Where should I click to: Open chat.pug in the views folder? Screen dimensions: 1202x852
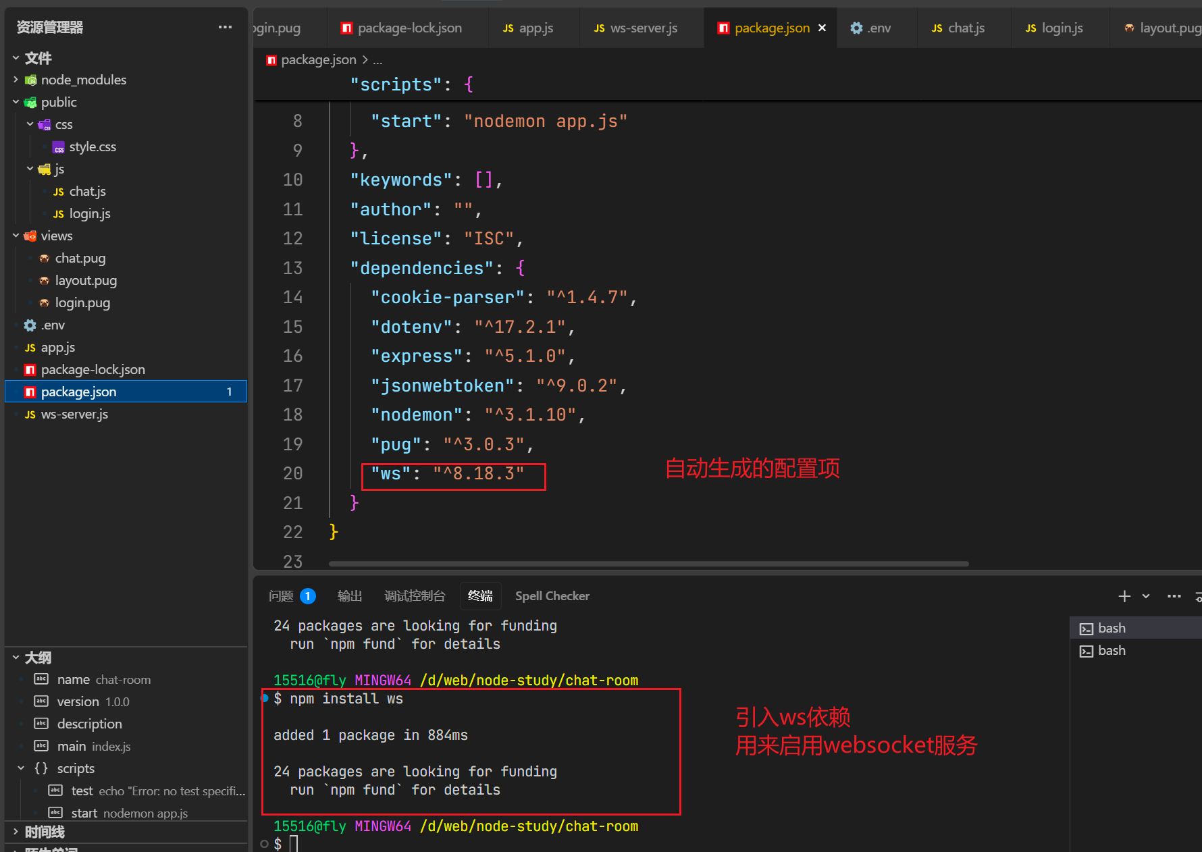coord(80,258)
